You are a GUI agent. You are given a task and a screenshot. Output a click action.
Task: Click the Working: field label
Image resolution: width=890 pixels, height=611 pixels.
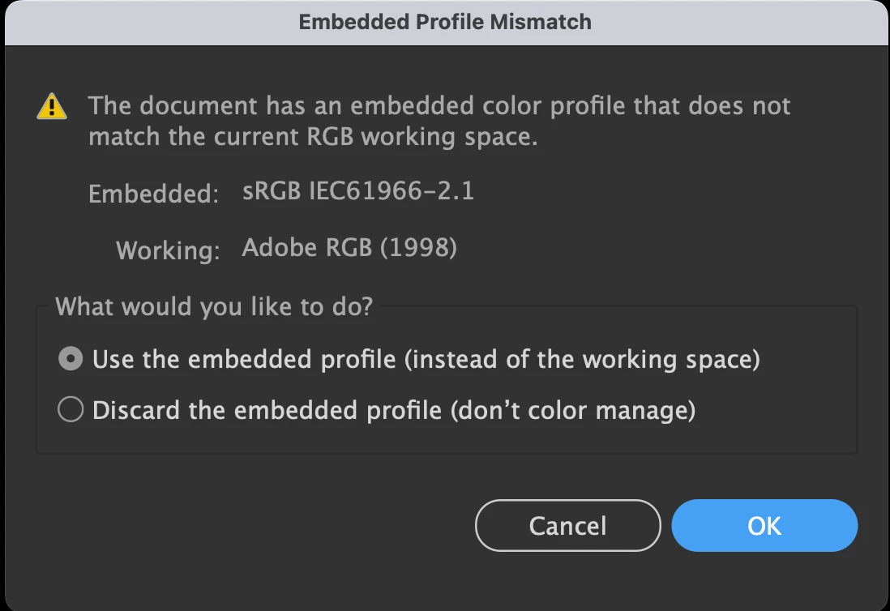(168, 250)
